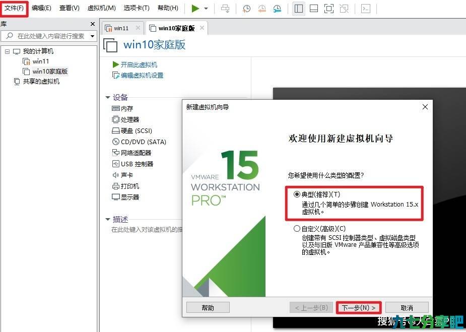This screenshot has height=332, width=466.
Task: Open the snapshot manager wrench icon
Action: (277, 9)
